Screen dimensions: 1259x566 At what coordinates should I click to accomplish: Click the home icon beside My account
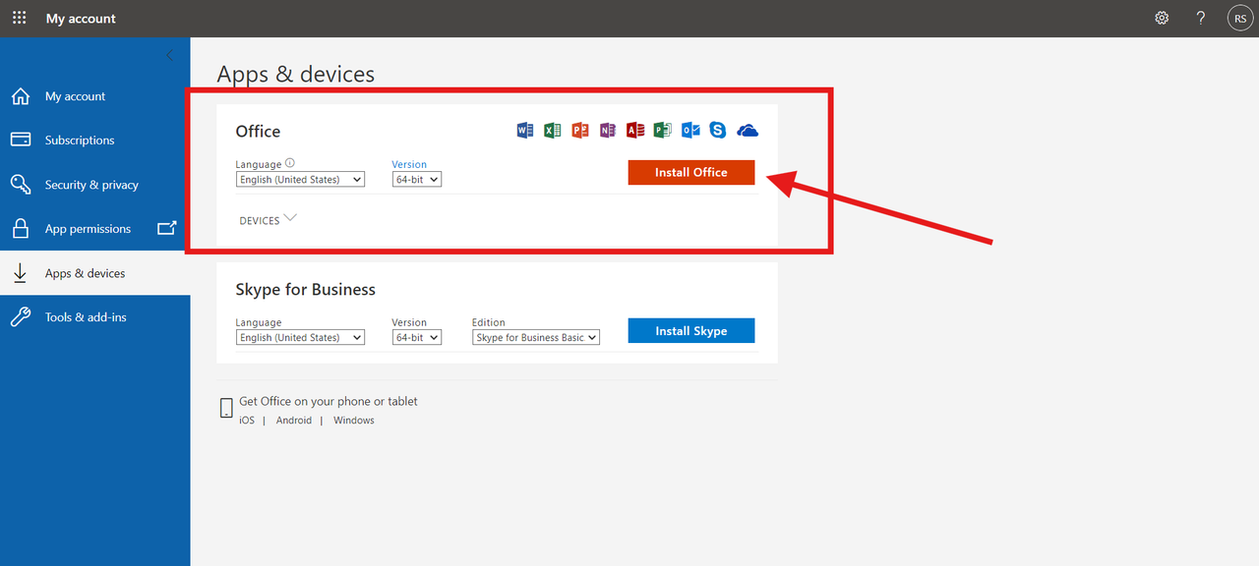tap(20, 96)
